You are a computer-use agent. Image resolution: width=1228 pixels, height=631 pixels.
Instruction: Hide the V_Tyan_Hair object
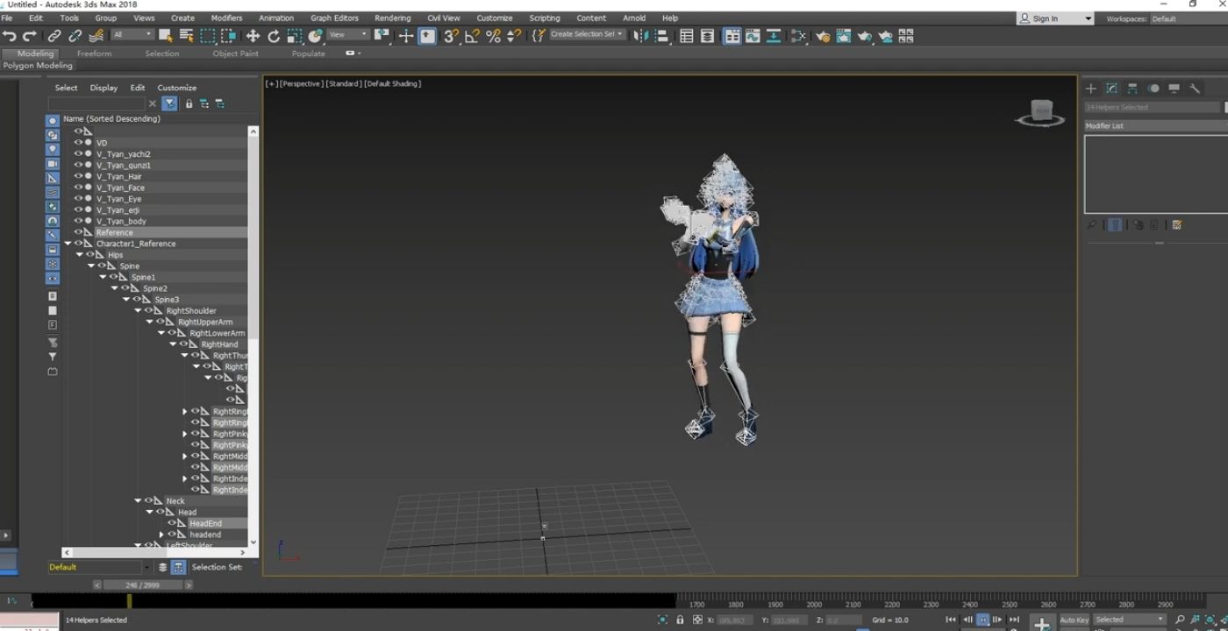(x=78, y=176)
